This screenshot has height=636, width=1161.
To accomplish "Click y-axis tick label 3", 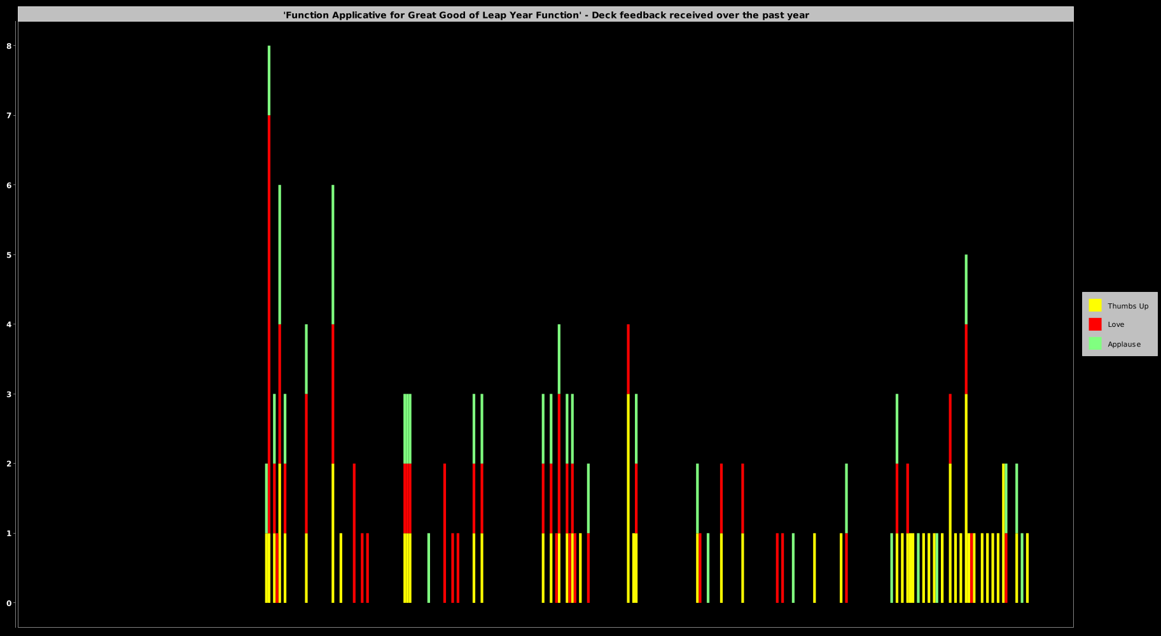I will pos(9,394).
